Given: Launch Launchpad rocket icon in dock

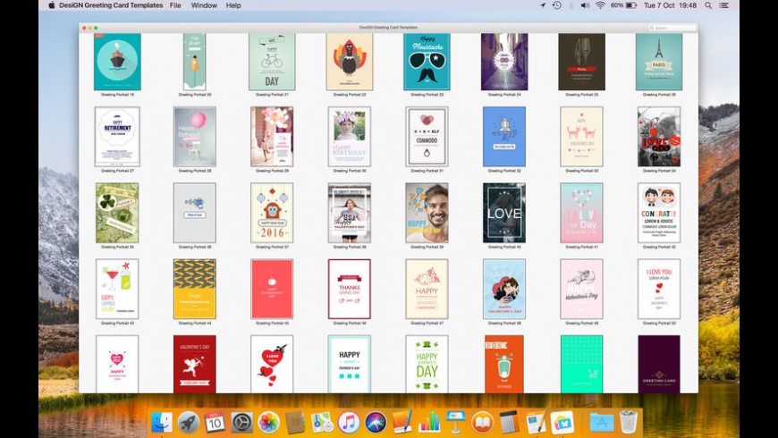Looking at the screenshot, I should tap(189, 423).
